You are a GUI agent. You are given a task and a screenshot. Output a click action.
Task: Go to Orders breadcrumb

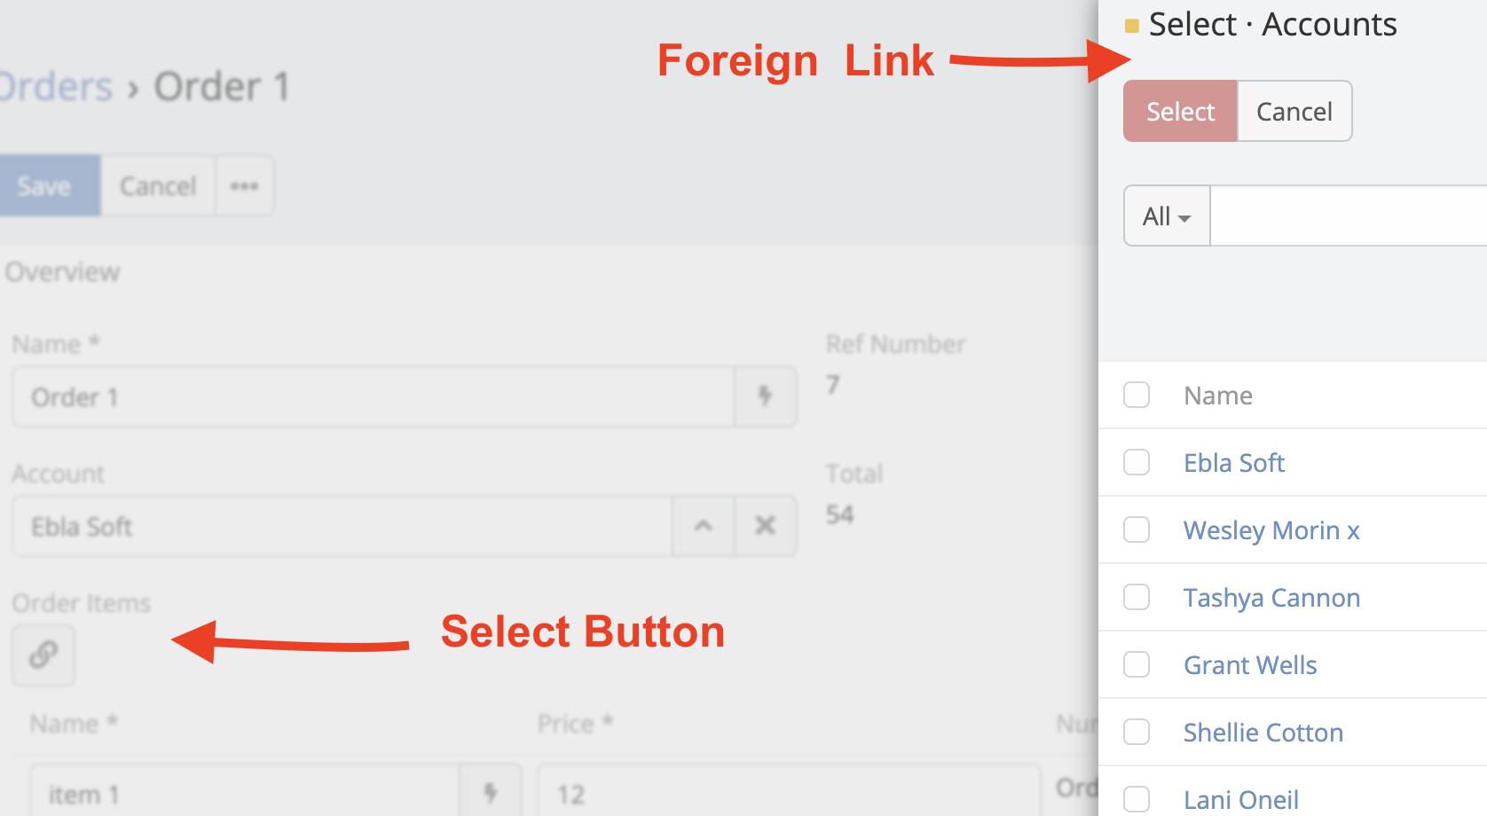point(55,87)
